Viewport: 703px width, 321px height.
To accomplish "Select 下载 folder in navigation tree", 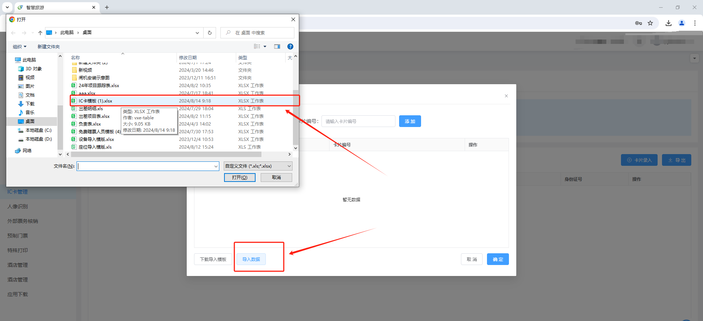I will pos(30,104).
